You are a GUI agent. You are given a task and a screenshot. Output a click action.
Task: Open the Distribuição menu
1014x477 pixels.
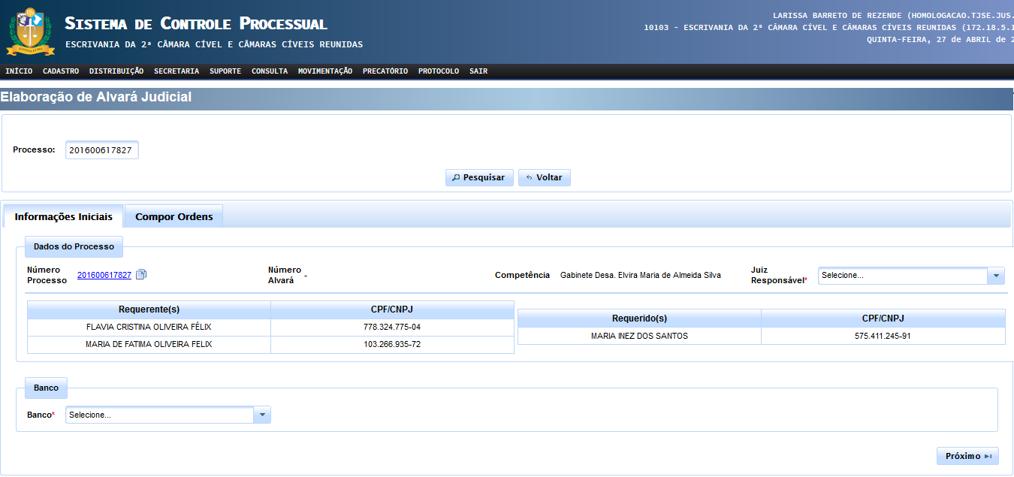pyautogui.click(x=116, y=71)
